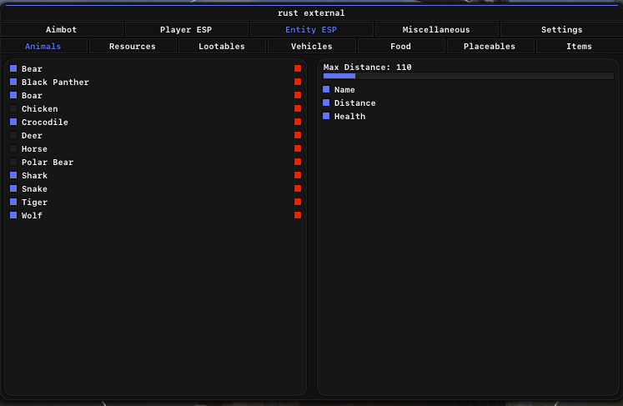The height and width of the screenshot is (406, 623).
Task: Open the Aimbot tab
Action: (61, 29)
